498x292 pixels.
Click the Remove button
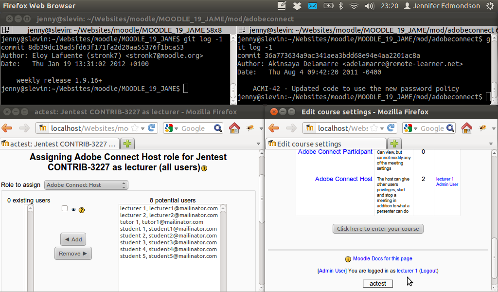73,254
